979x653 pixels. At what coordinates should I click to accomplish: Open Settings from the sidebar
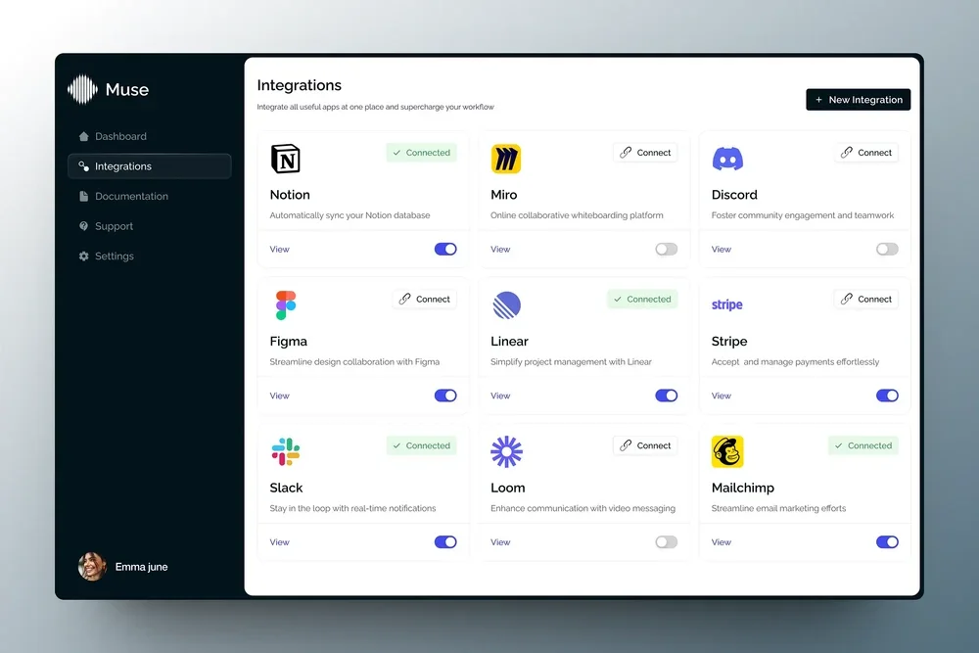coord(149,256)
